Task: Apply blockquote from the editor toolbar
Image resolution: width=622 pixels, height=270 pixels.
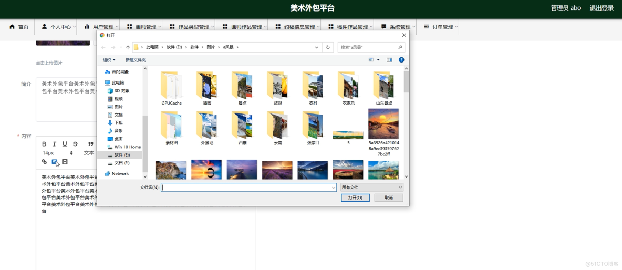Action: (x=91, y=144)
